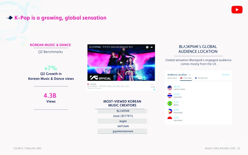Click the 10.0% Thailand value
Screen dimensions: 248x155
click(177, 94)
